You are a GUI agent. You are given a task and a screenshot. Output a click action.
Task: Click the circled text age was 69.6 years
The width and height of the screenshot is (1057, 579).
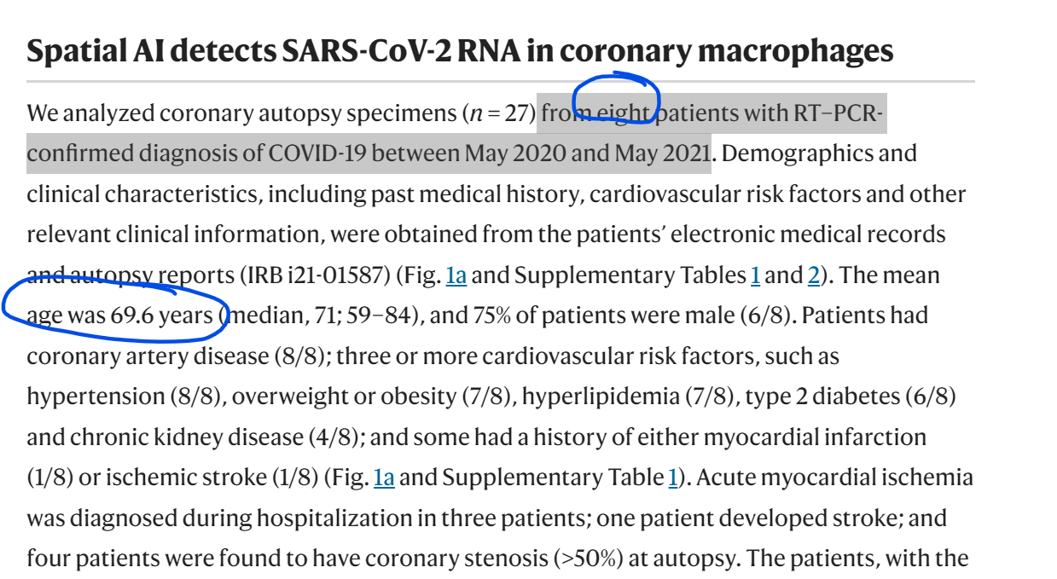(x=119, y=316)
